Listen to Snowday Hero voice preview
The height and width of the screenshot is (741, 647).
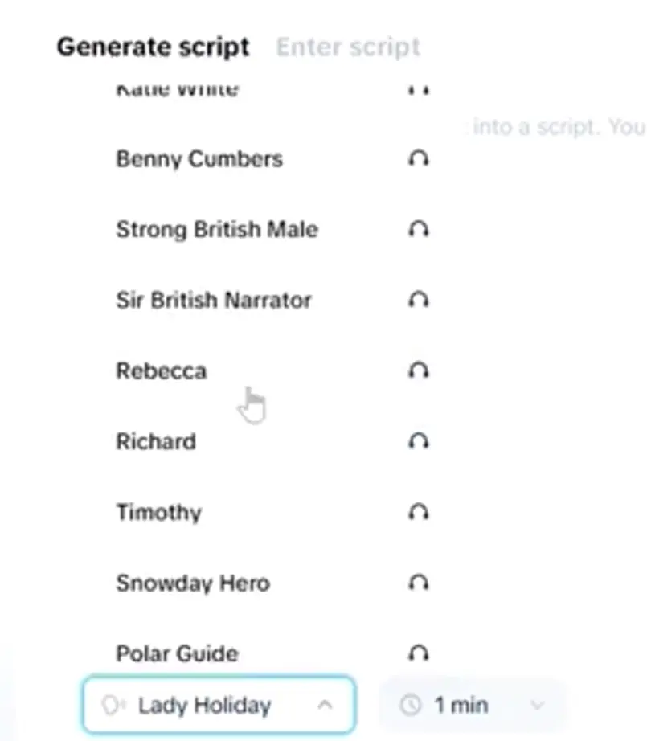click(x=418, y=583)
